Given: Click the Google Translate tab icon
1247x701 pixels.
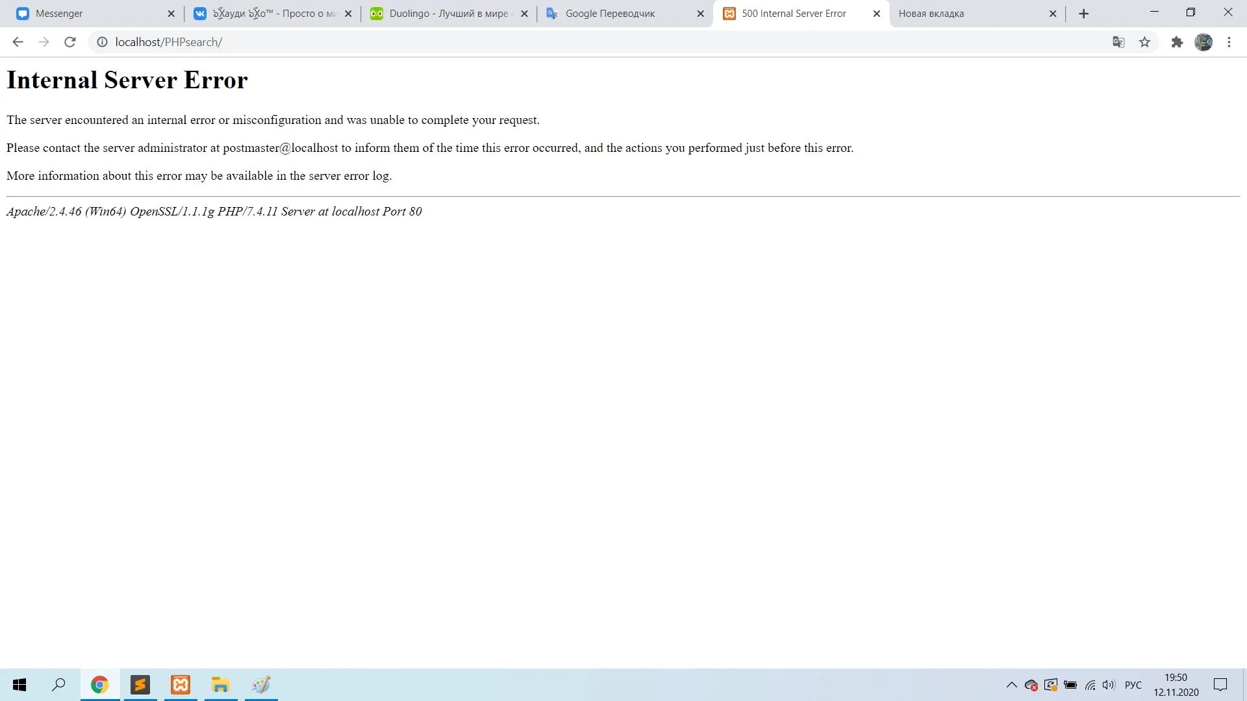Looking at the screenshot, I should coord(553,13).
